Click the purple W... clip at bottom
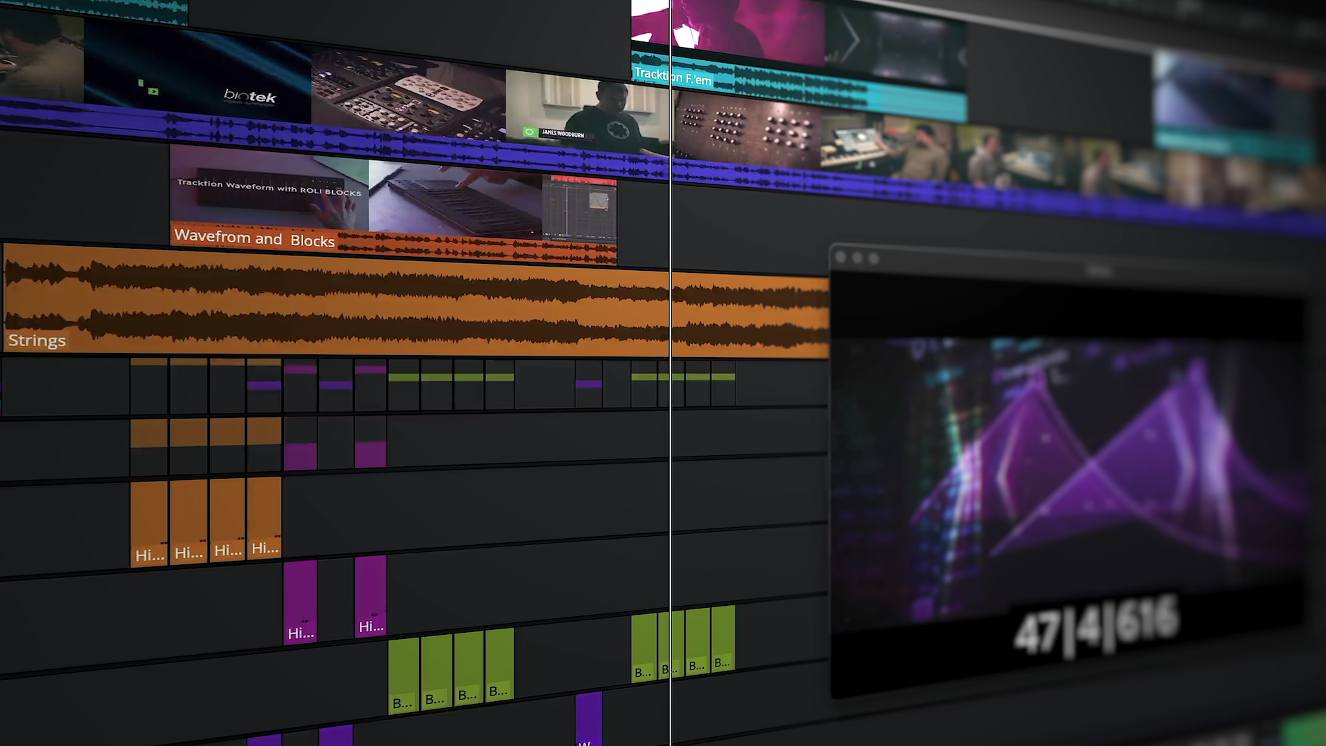 (588, 718)
